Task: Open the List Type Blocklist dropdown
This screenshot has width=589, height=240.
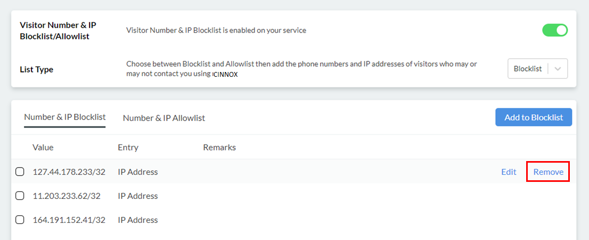Action: pos(528,69)
